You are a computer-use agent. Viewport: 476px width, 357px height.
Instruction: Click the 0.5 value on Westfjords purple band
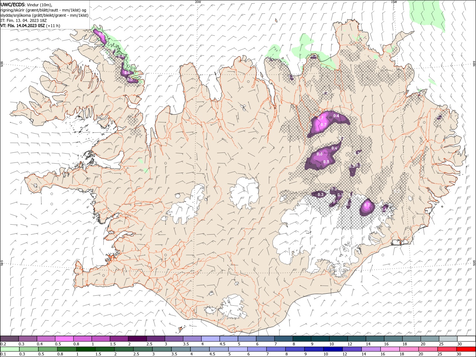point(130,79)
